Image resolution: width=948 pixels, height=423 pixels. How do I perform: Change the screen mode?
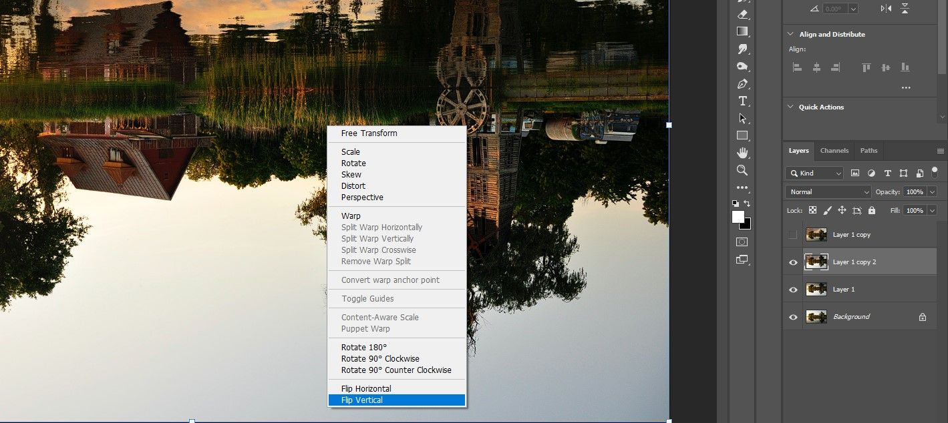[x=742, y=260]
